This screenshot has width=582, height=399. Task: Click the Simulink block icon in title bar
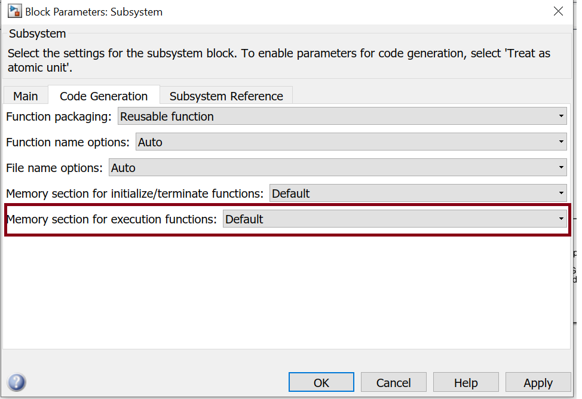14,11
